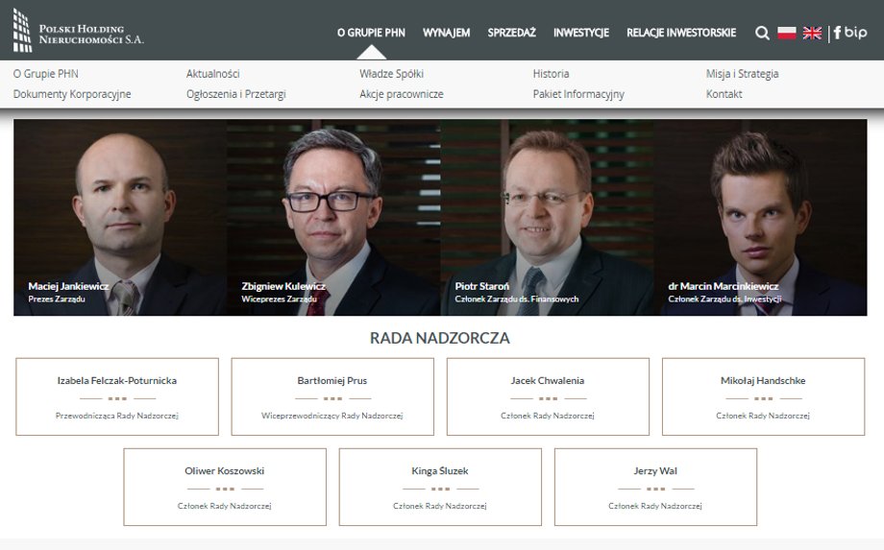Select SPRZEDAŻ in the top navigation
Image resolution: width=884 pixels, height=550 pixels.
(x=511, y=33)
